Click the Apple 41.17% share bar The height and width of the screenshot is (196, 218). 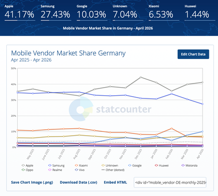pos(20,20)
